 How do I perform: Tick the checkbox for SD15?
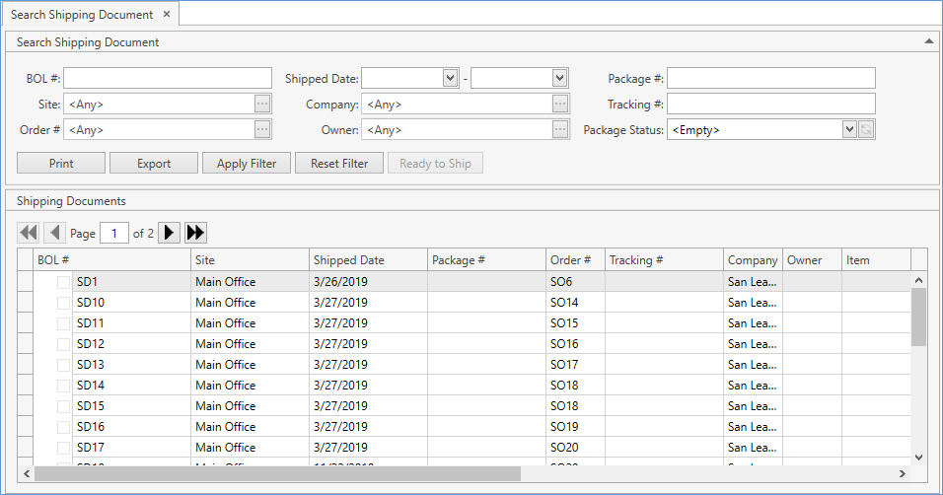pos(64,406)
